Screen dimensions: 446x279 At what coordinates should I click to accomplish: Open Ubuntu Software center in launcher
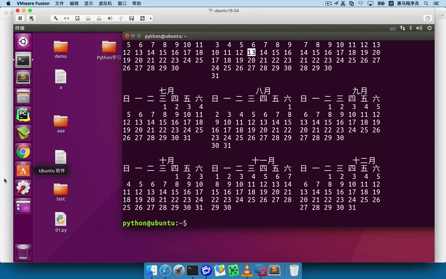[23, 170]
